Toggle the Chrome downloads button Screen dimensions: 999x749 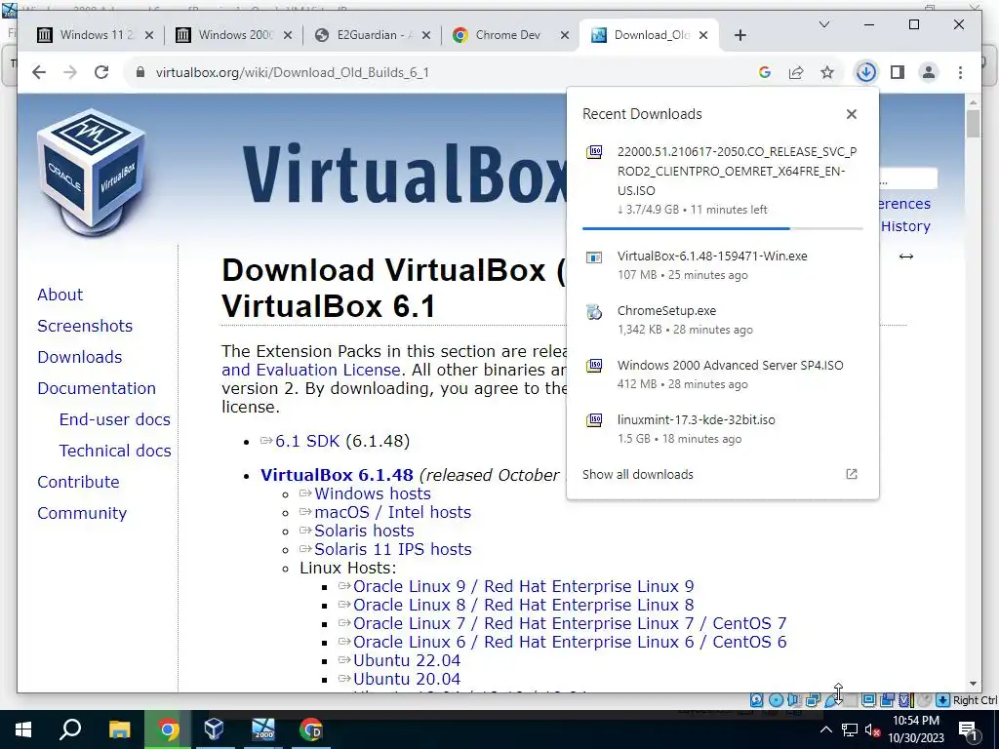[866, 72]
